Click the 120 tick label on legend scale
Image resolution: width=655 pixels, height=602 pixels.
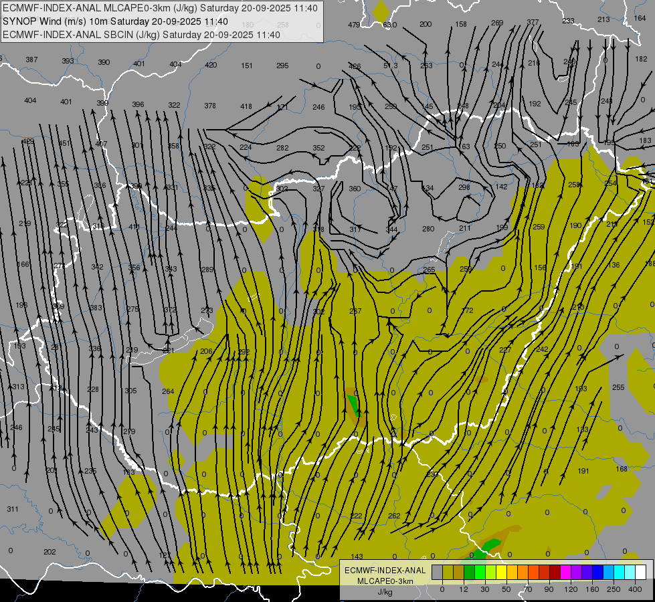[x=571, y=589]
